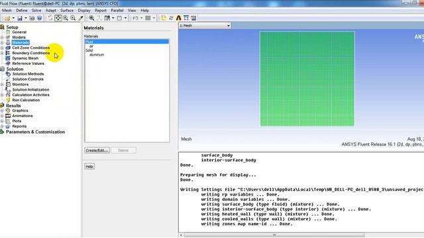Screen dimensions: 424x238
Task: Open the Report menu
Action: pos(101,11)
